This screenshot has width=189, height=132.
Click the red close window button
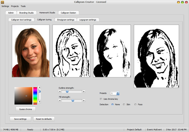tap(186, 2)
